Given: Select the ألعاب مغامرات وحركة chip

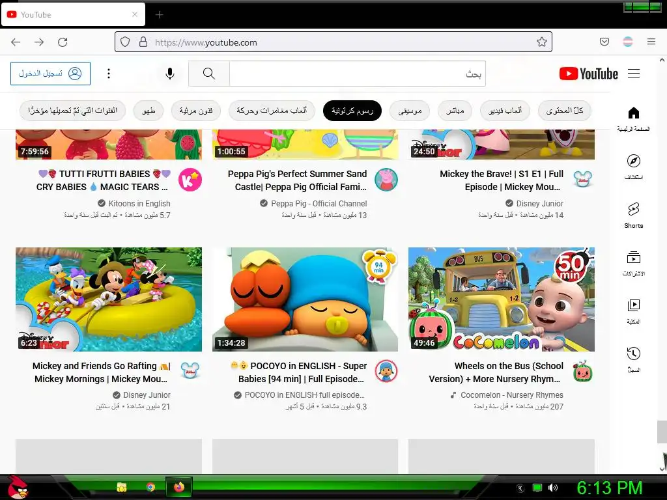Looking at the screenshot, I should [272, 111].
